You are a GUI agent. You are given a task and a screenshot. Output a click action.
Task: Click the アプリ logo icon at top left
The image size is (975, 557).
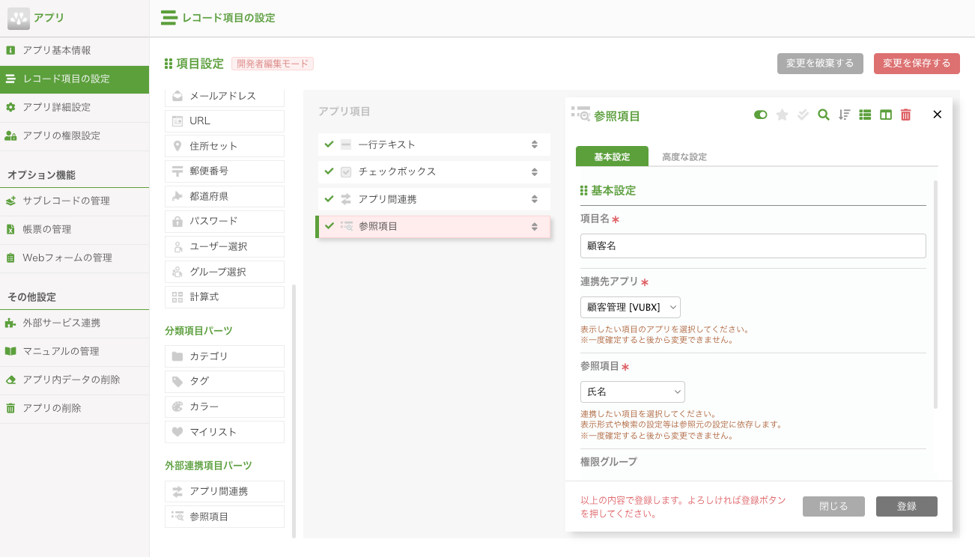[x=19, y=18]
